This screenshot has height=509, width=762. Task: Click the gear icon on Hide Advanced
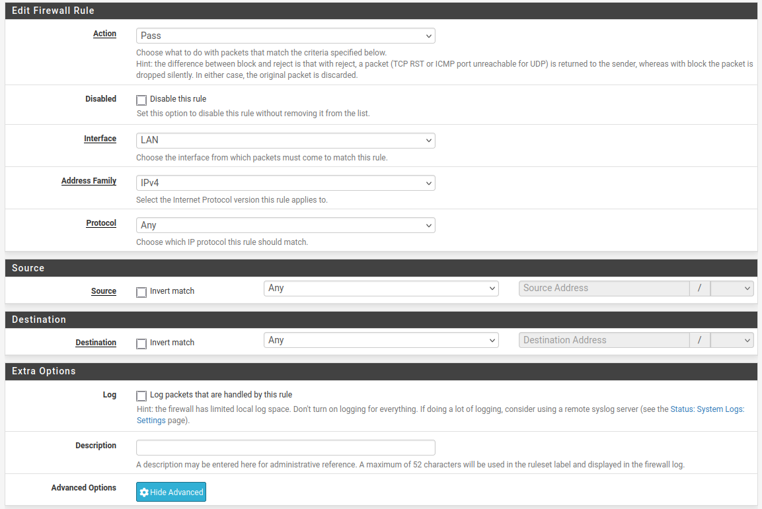(144, 492)
